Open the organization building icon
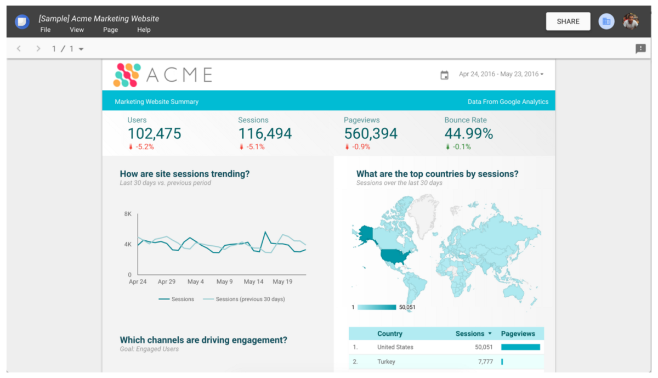658x378 pixels. 606,21
